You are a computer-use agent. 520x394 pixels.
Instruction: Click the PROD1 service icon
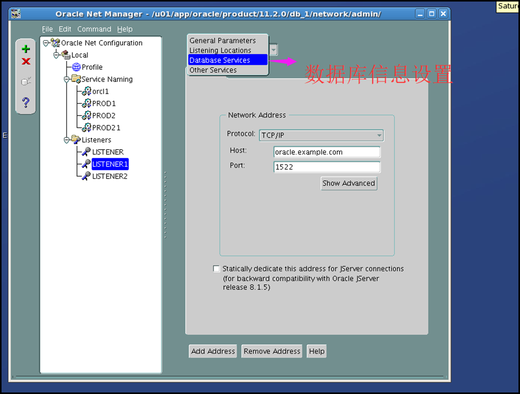[x=87, y=103]
